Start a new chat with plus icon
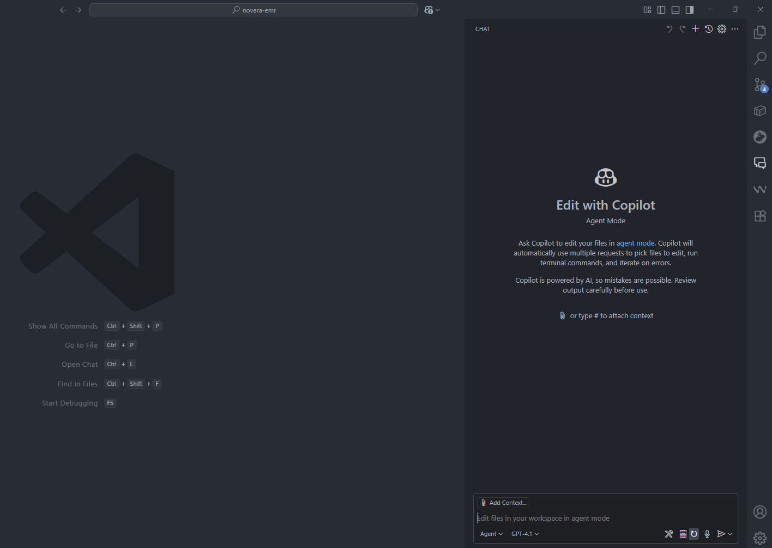 point(696,29)
